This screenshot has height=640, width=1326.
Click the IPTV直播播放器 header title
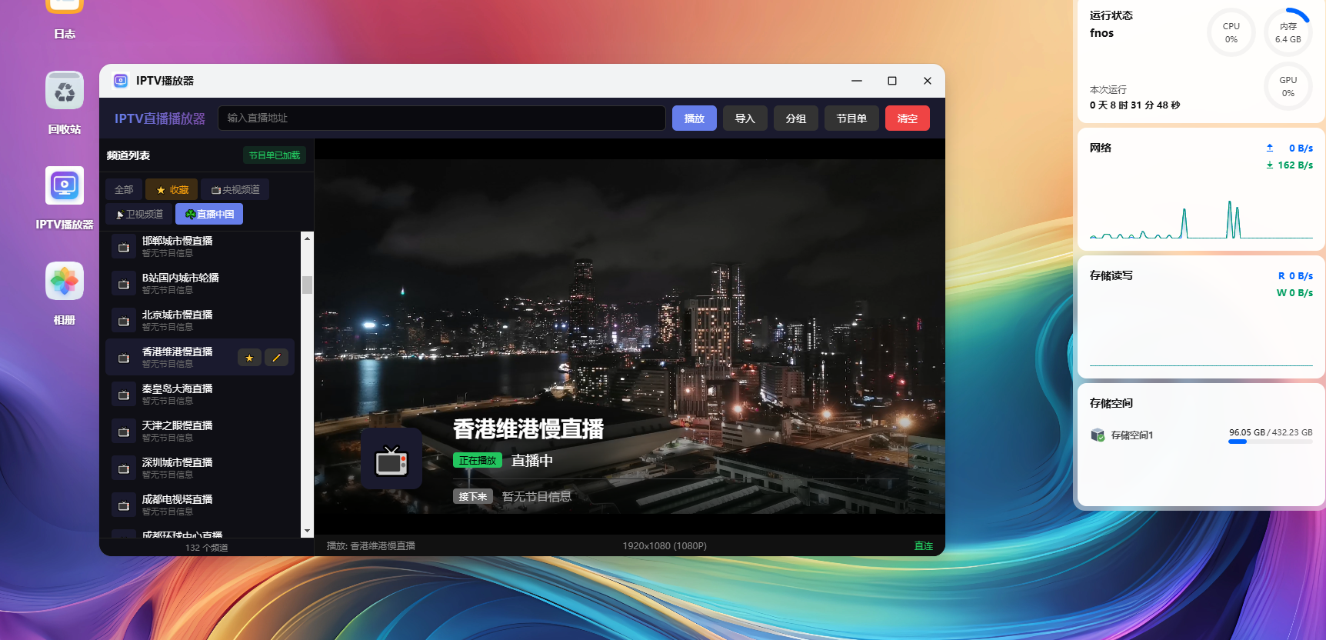coord(160,118)
